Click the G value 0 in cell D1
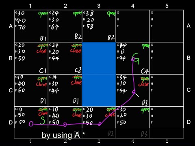 click(21, 109)
